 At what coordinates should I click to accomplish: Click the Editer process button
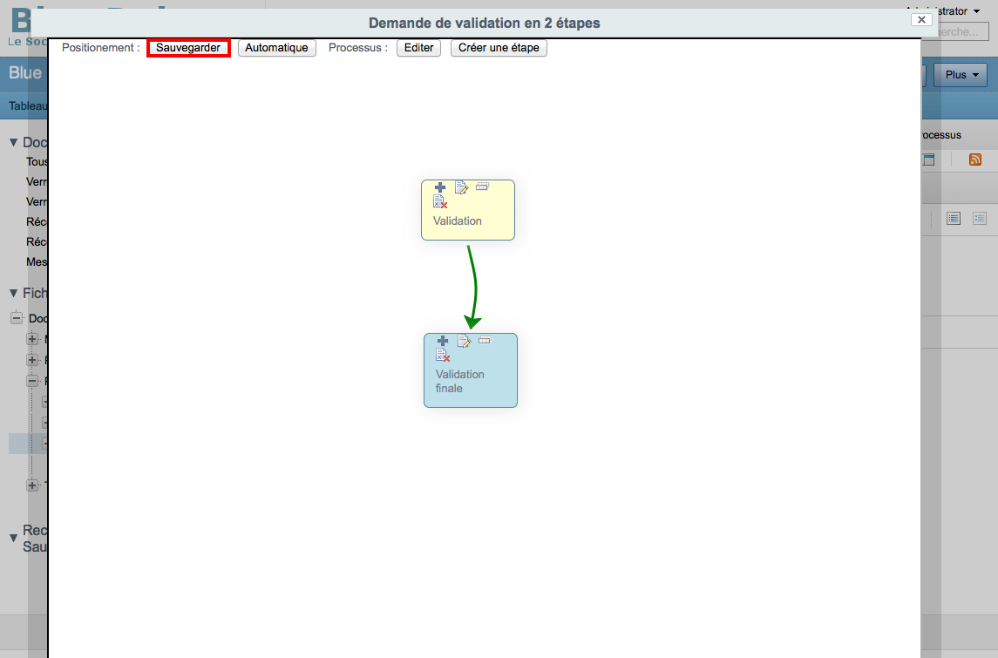click(418, 48)
